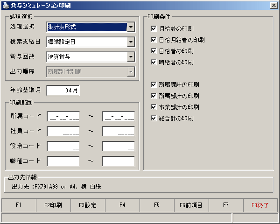This screenshot has height=224, width=280.
Task: Toggle 事業部計の印刷 checkbox
Action: tap(154, 107)
